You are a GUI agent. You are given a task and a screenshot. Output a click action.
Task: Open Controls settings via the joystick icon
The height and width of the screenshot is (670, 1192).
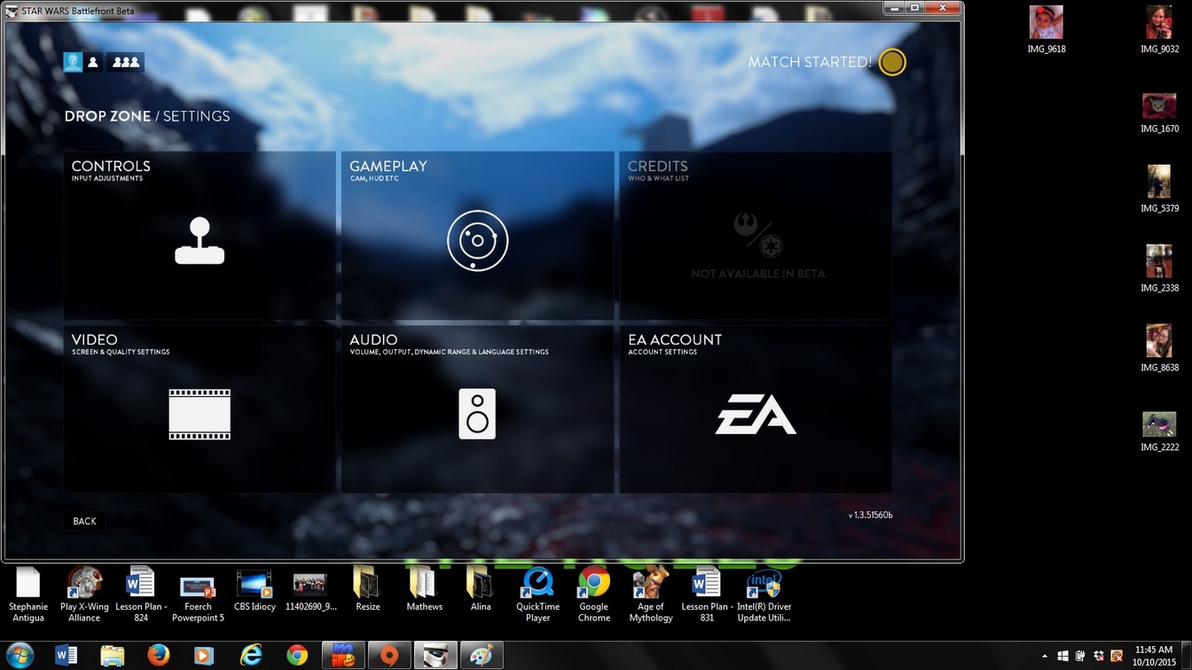pos(200,241)
